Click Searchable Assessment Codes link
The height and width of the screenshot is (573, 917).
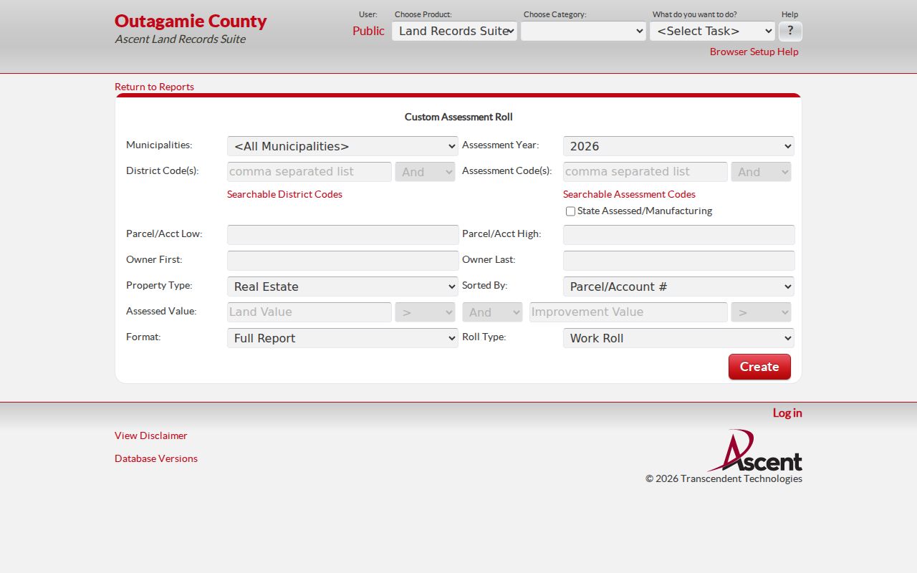(x=629, y=194)
